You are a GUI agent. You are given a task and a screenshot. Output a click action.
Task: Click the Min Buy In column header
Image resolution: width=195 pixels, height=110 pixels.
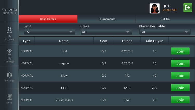point(155,41)
